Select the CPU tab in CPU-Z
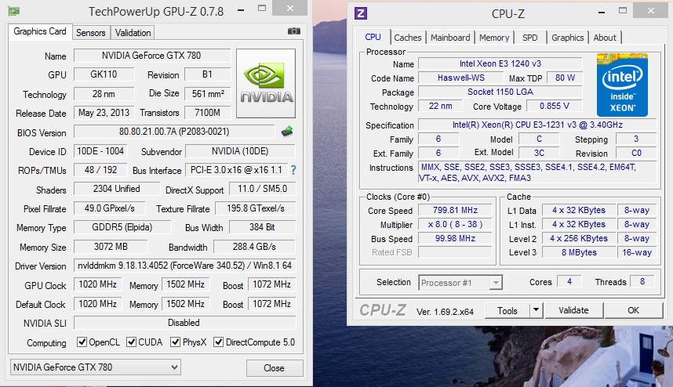The width and height of the screenshot is (673, 387). coord(373,37)
